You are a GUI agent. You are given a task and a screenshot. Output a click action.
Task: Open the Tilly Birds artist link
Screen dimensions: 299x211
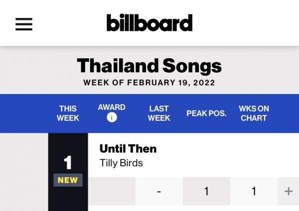[121, 163]
